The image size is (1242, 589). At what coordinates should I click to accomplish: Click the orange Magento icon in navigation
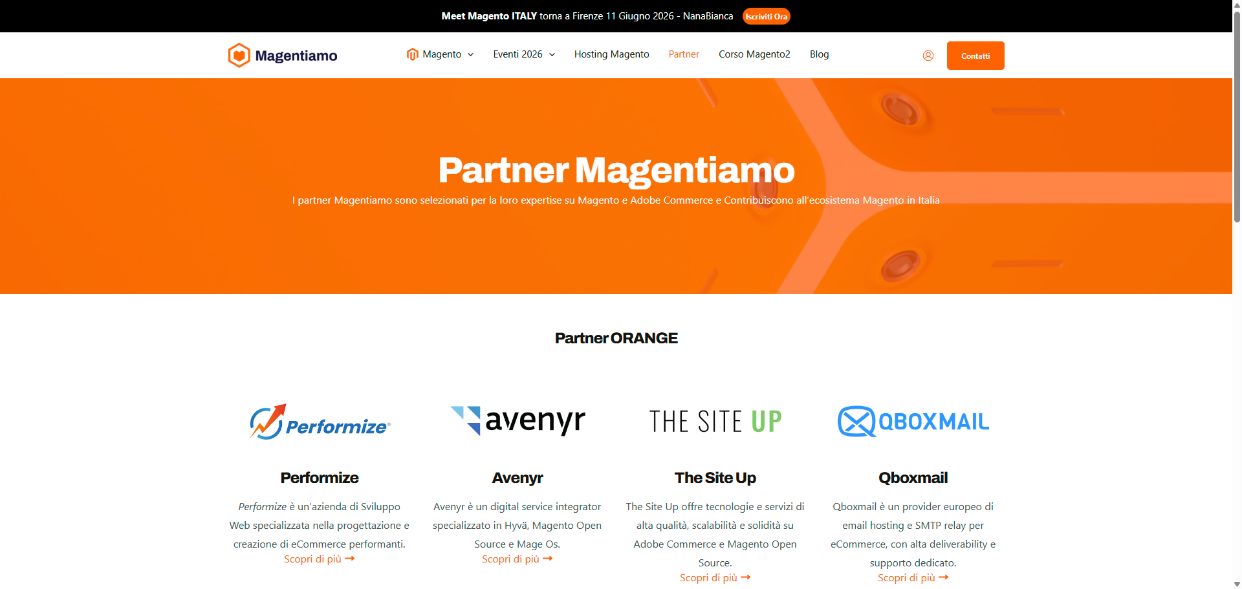413,54
